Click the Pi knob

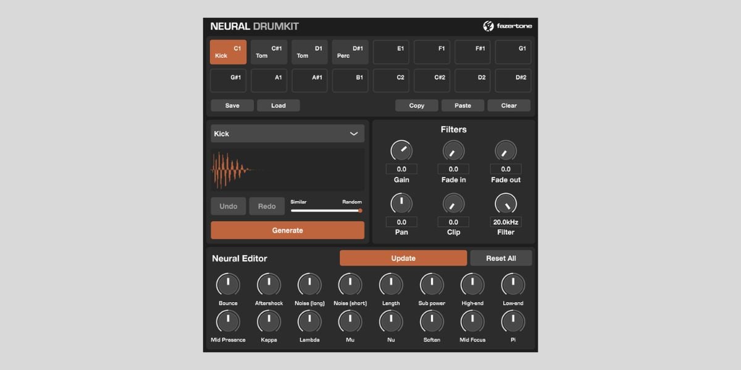[x=513, y=321]
